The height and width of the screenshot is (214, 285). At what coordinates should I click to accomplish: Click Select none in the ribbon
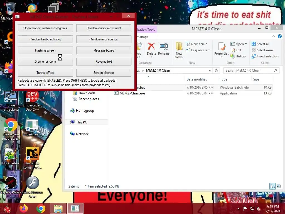pos(263,50)
